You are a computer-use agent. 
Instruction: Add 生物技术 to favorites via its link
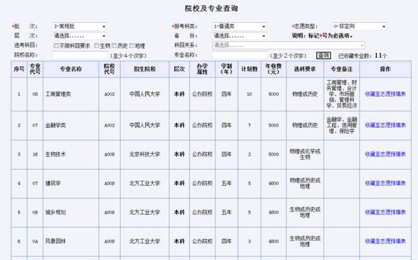click(385, 154)
